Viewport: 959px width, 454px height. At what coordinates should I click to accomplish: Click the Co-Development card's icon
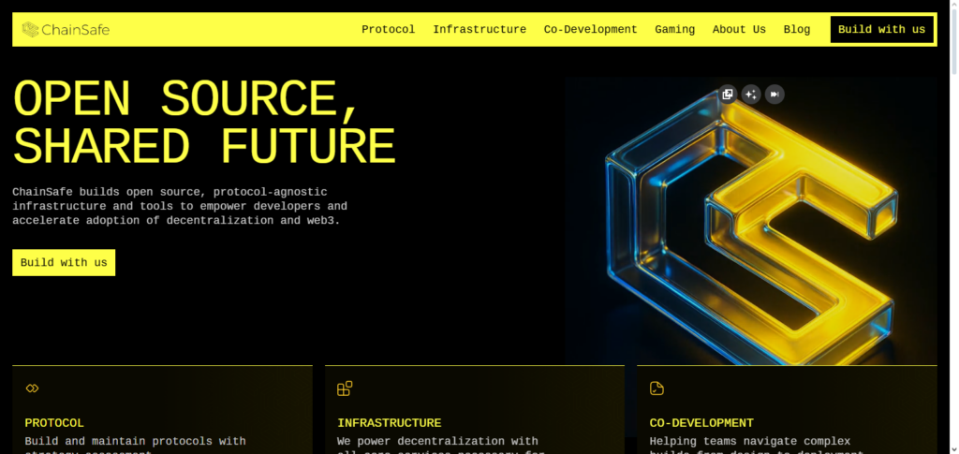657,388
